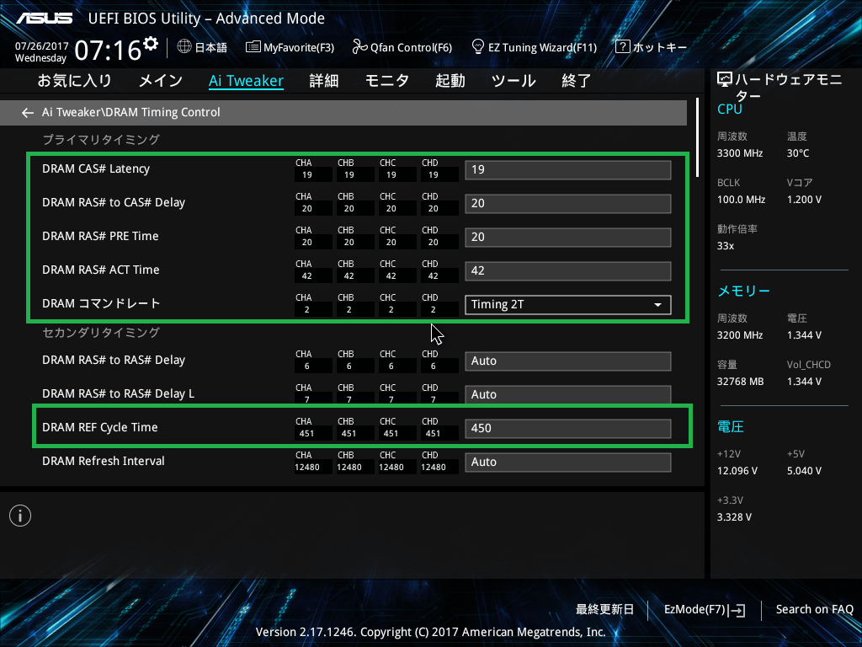862x647 pixels.
Task: Click the +3.3V reading 3.328 V
Action: click(x=734, y=517)
